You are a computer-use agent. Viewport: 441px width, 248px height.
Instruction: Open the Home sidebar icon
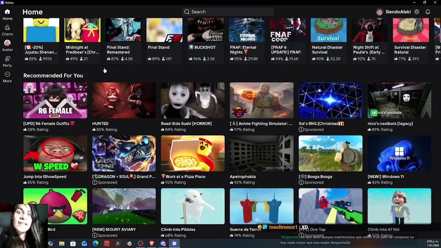point(7,14)
